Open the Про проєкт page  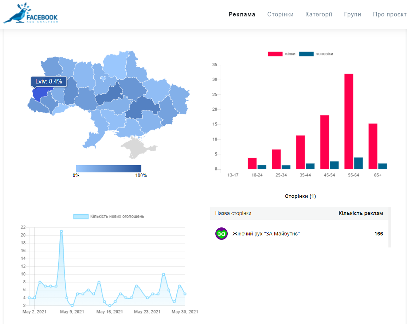pos(390,15)
